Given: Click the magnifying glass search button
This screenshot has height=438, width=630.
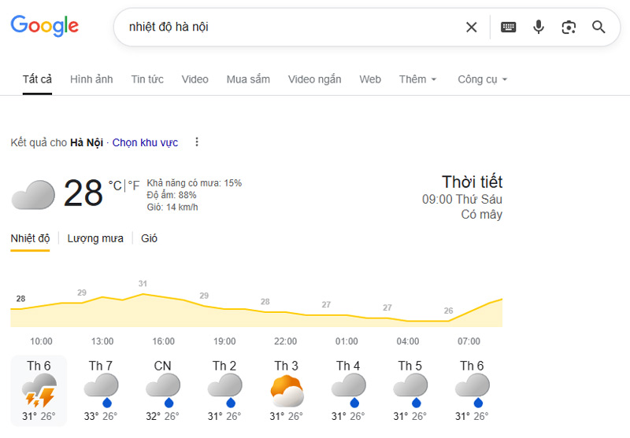Looking at the screenshot, I should [598, 28].
